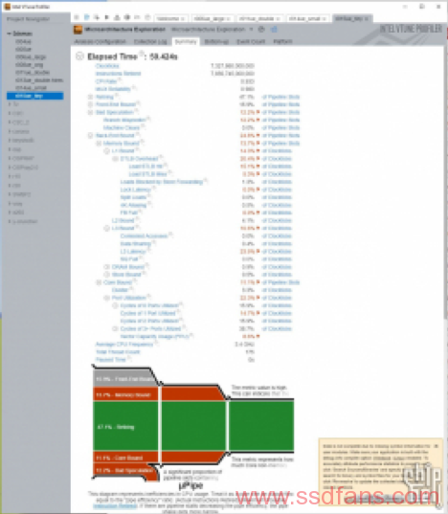The height and width of the screenshot is (514, 448).
Task: Click the Compare Results toolbar icon
Action: (x=126, y=17)
